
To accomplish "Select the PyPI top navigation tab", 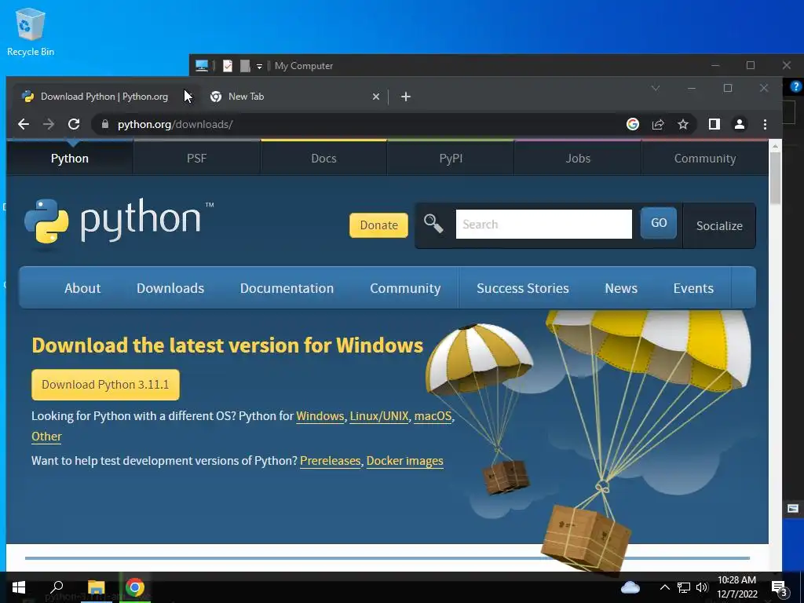I will (x=451, y=158).
